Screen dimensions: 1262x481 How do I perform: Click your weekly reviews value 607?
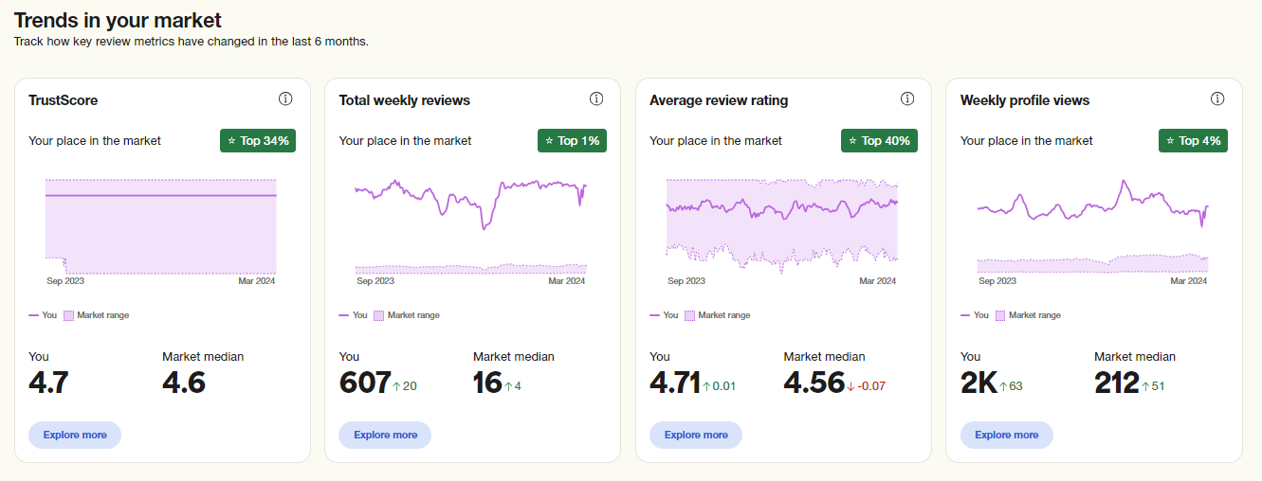(x=365, y=383)
